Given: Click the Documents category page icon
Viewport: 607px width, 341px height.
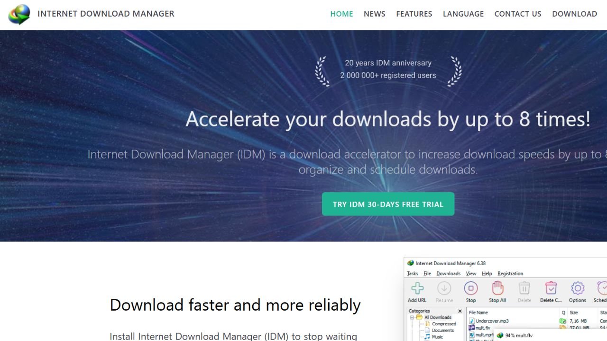Looking at the screenshot, I should 427,331.
